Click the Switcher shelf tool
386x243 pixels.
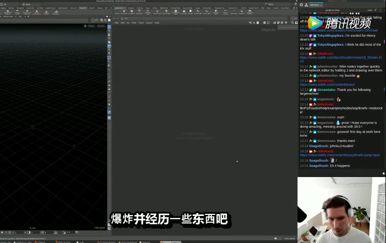click(241, 12)
